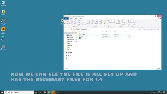Switch to the View ribbon tab
This screenshot has height=94, width=167.
tap(81, 19)
